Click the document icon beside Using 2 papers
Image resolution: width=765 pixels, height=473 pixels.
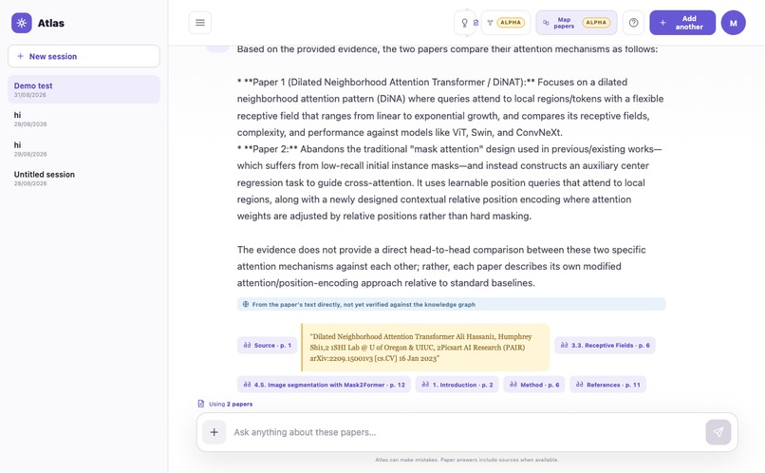tap(200, 404)
